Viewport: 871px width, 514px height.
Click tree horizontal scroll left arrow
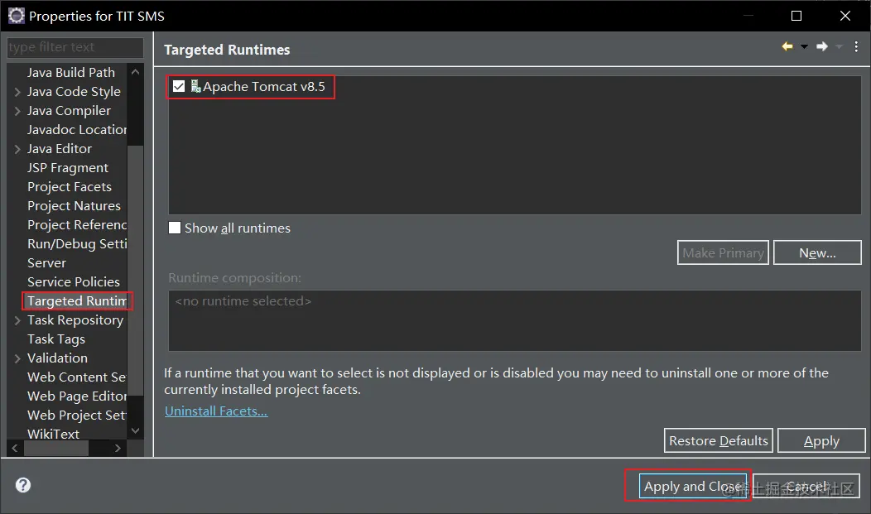coord(15,448)
